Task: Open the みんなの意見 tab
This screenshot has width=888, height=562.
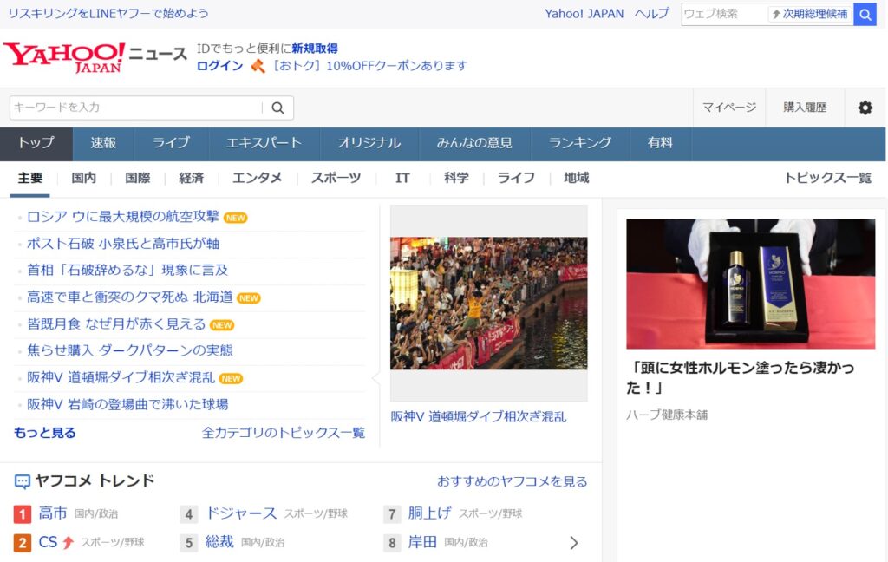Action: [474, 144]
